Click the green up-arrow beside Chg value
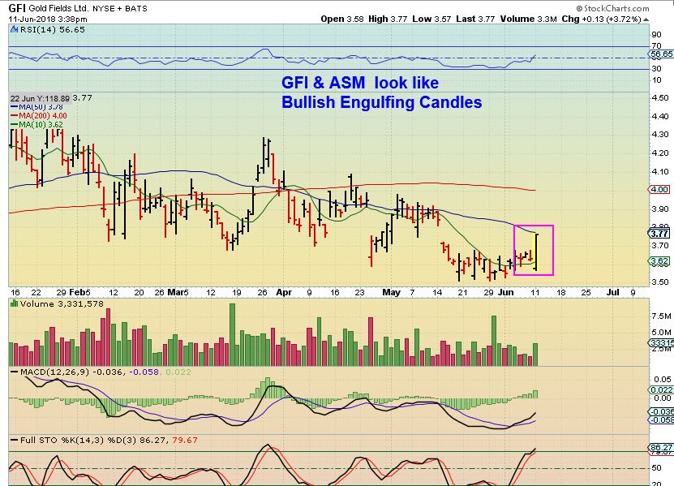Screen dimensions: 674x486 coord(646,19)
